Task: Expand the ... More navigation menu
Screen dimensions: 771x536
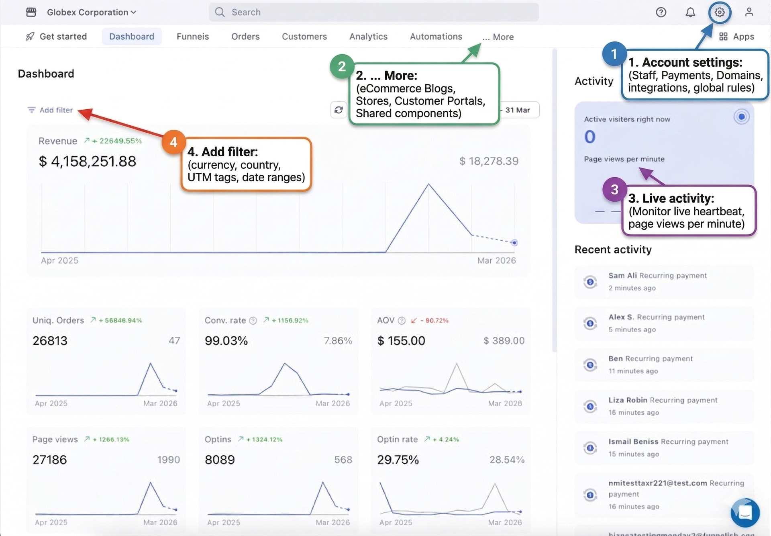Action: point(498,37)
